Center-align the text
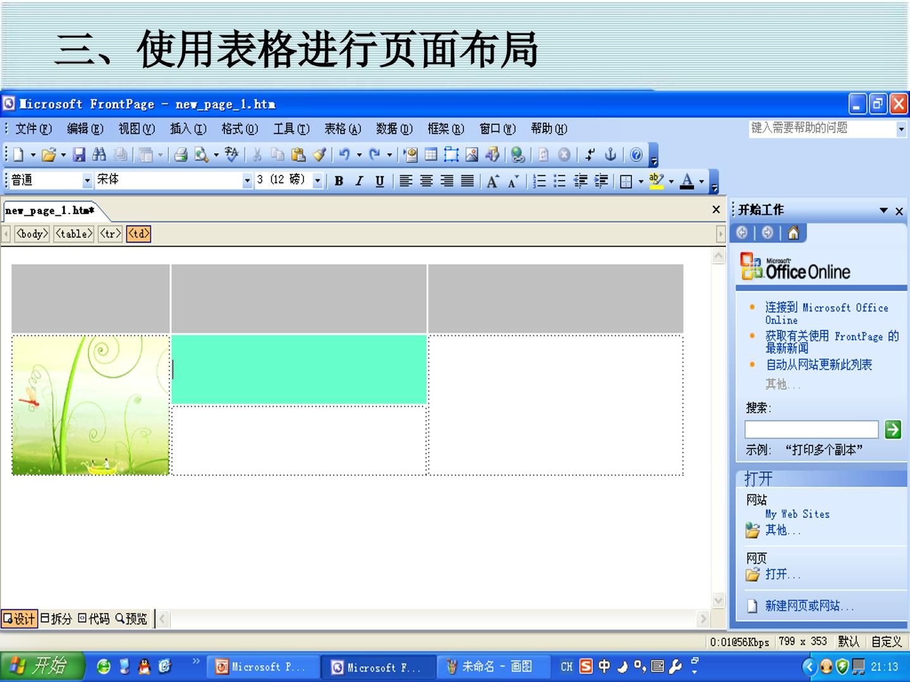This screenshot has width=910, height=682. click(427, 181)
